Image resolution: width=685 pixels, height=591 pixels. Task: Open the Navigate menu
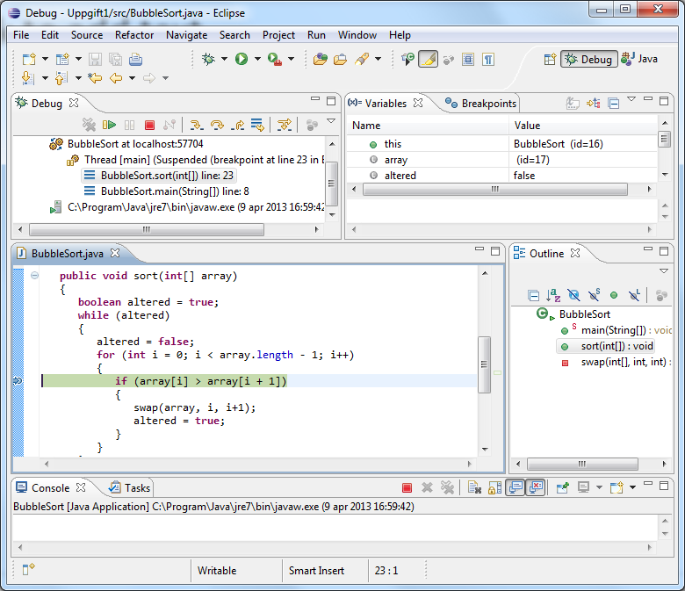click(186, 35)
